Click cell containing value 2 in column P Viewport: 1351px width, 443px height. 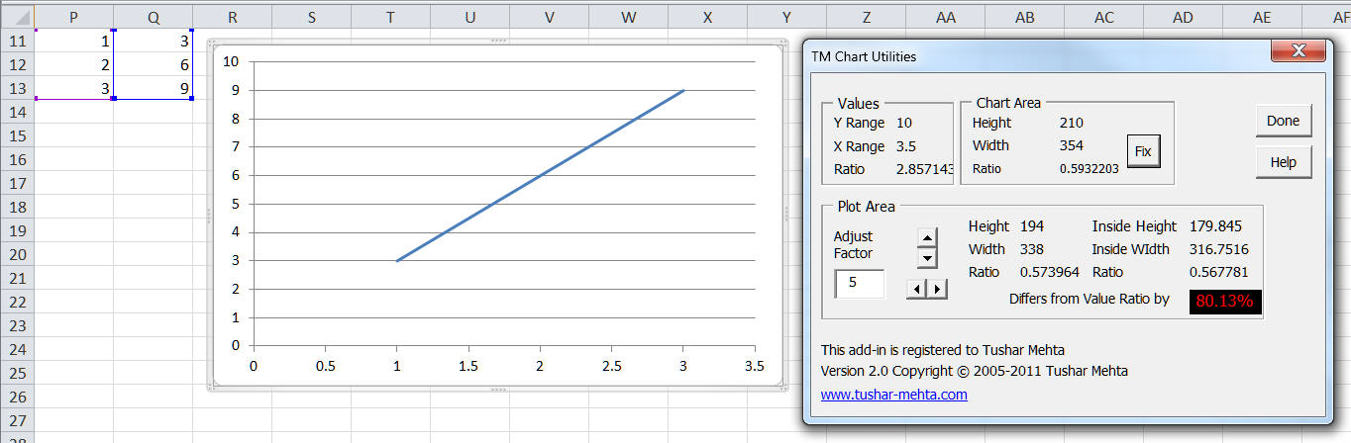click(x=74, y=64)
